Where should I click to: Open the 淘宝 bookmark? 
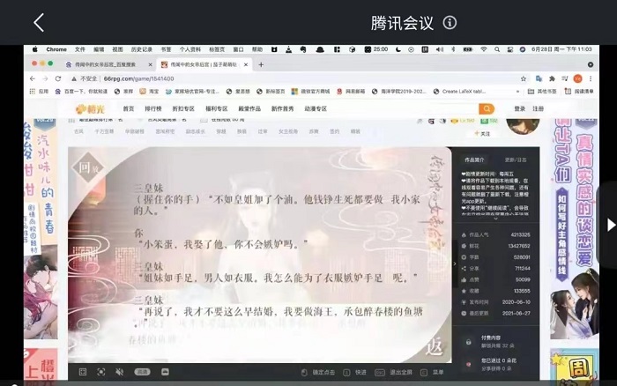[x=149, y=92]
